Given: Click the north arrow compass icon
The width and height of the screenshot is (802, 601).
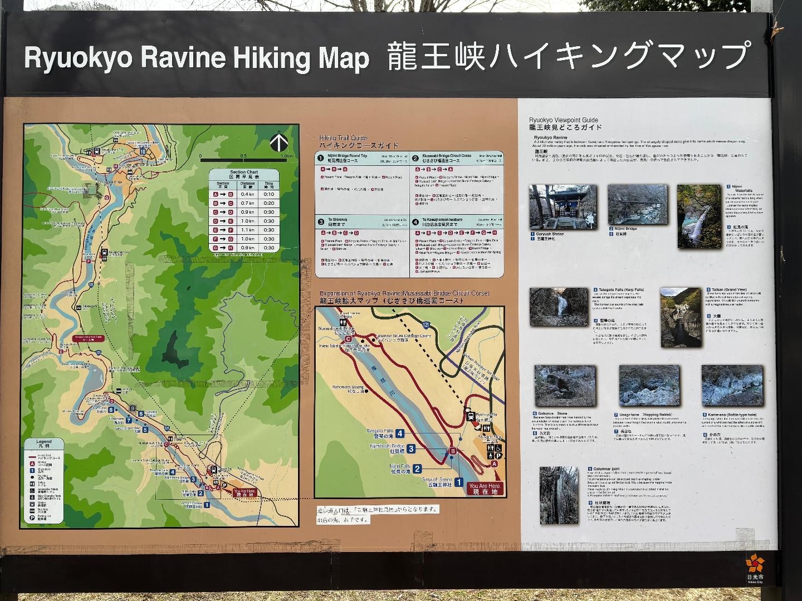Looking at the screenshot, I should [x=278, y=143].
